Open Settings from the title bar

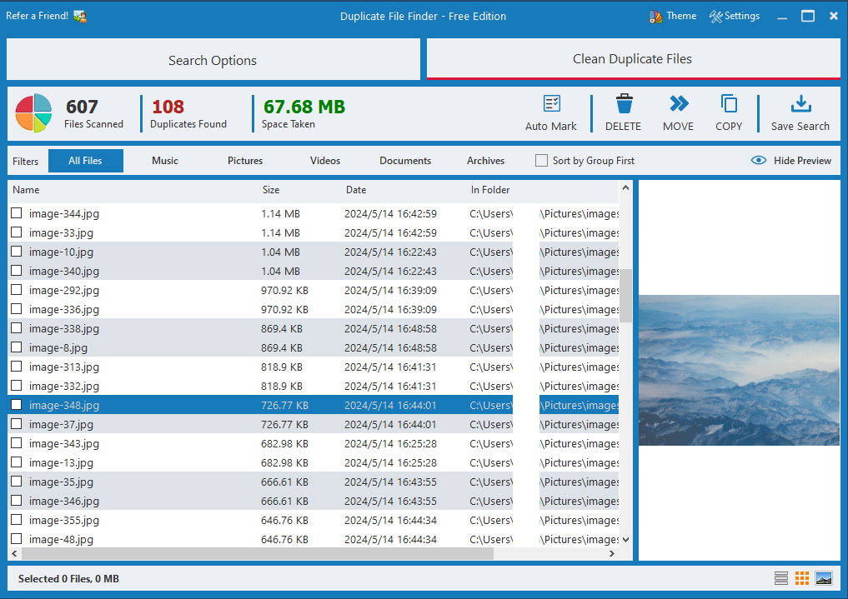click(x=735, y=16)
